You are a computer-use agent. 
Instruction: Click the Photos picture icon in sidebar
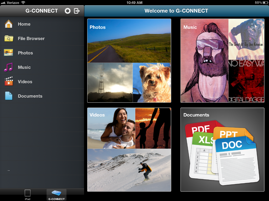(x=9, y=53)
